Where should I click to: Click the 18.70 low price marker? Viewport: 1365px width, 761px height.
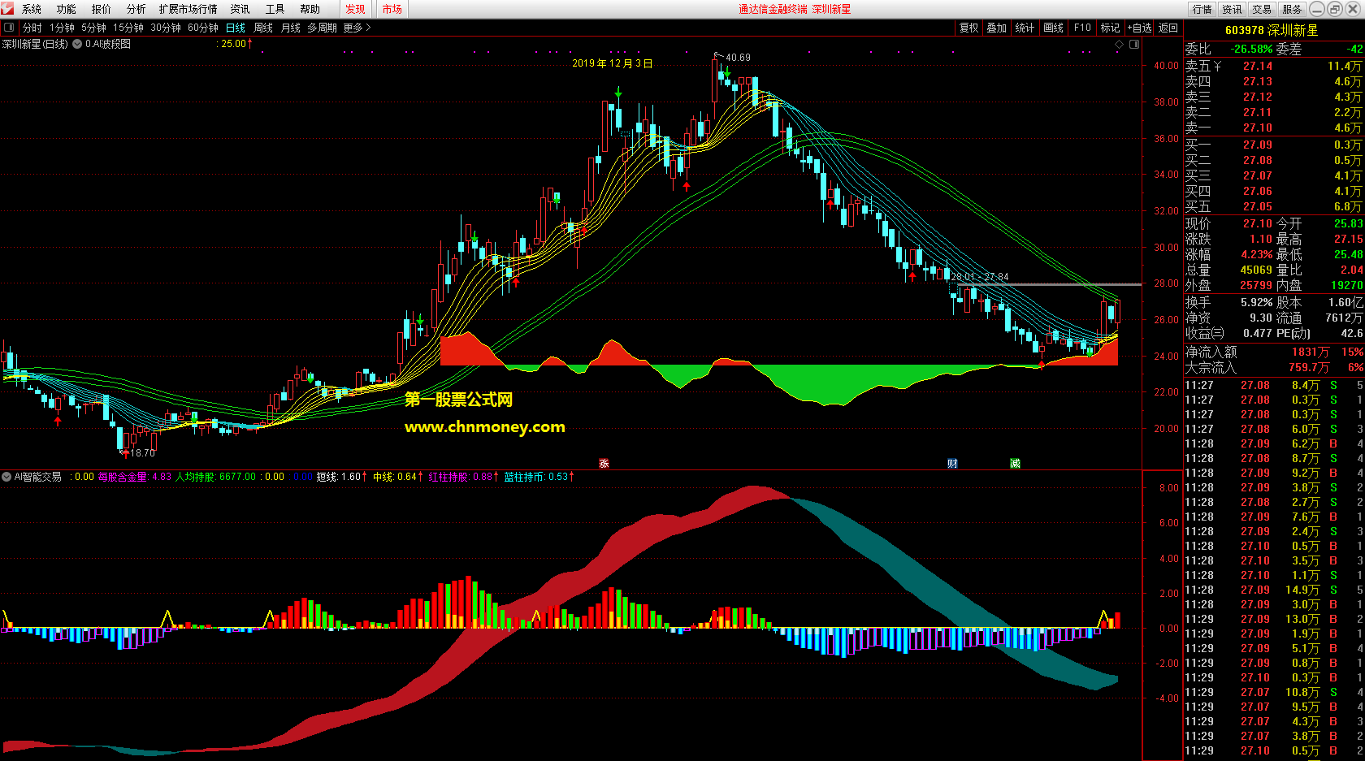138,452
